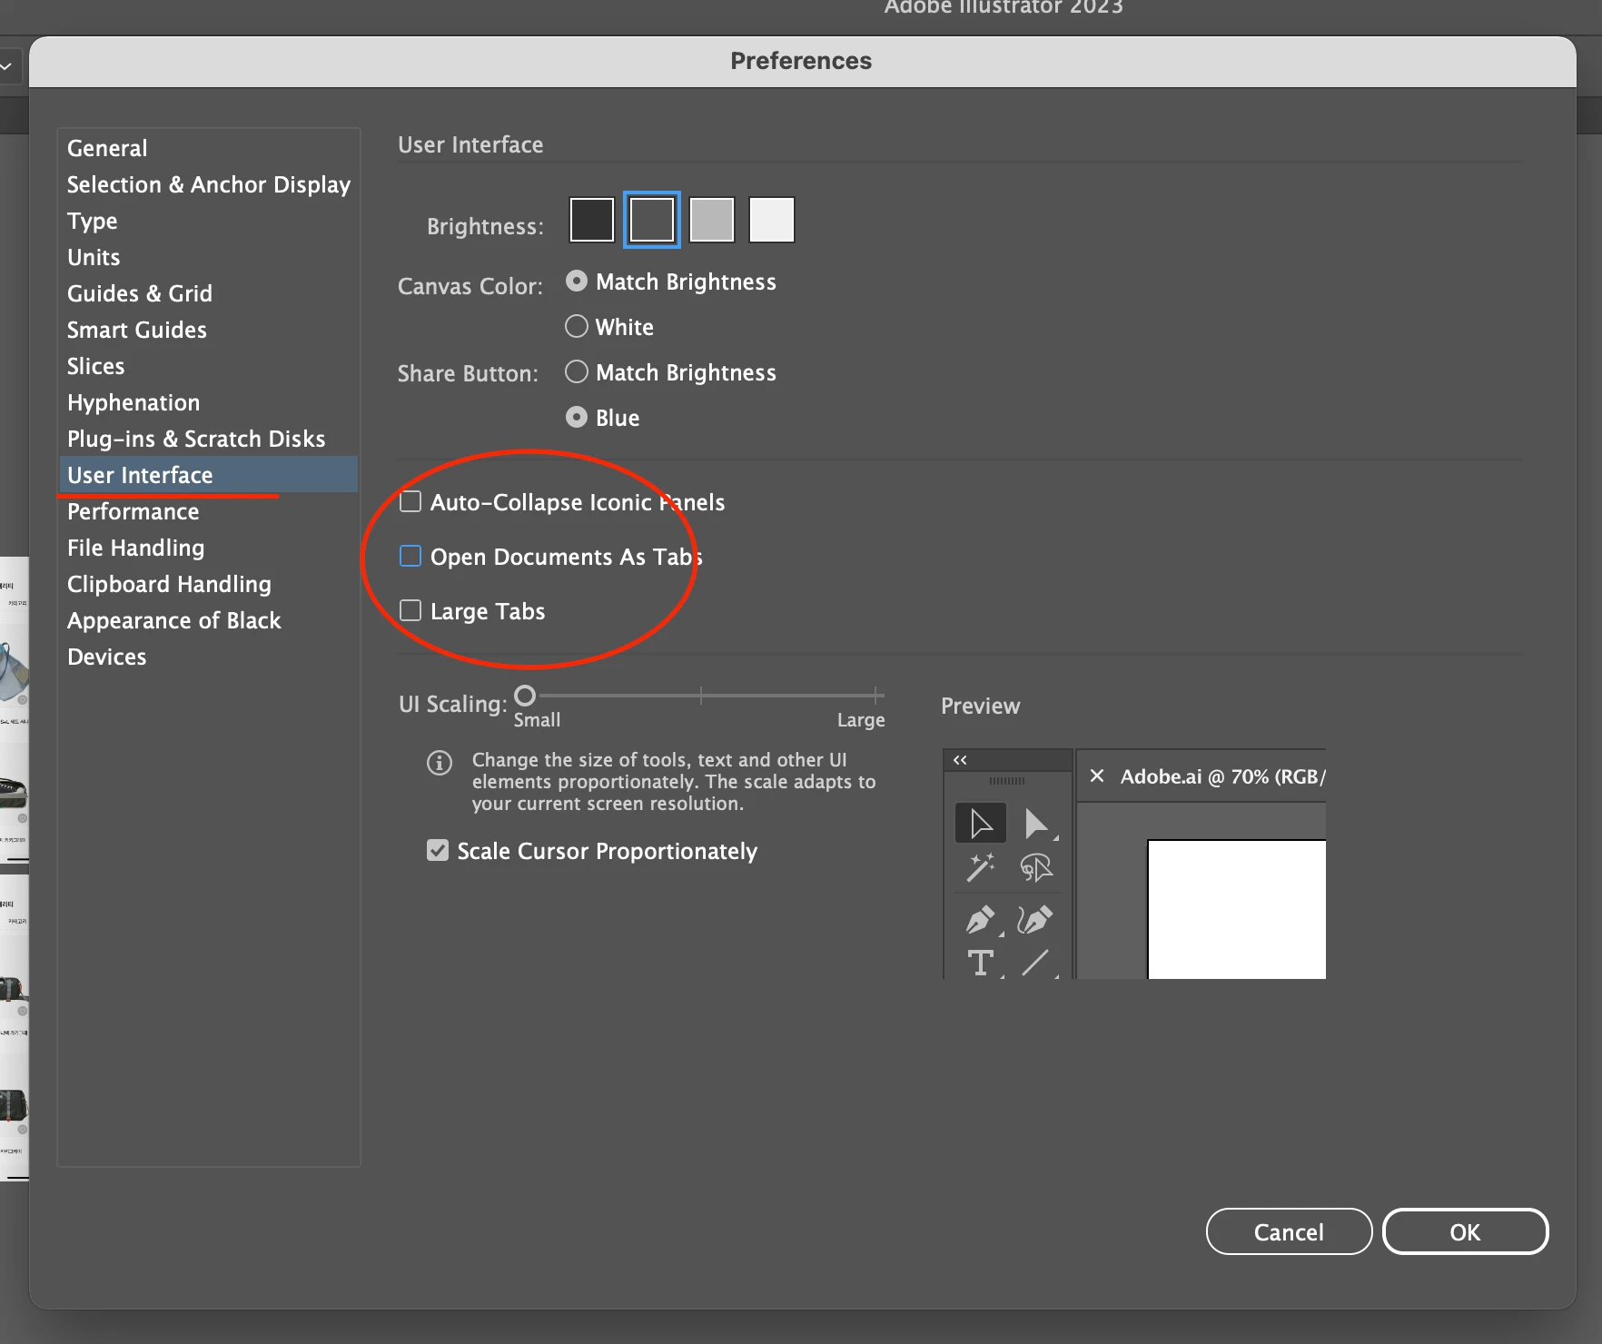Uncheck Scale Cursor Proportionately
1602x1344 pixels.
pos(438,851)
